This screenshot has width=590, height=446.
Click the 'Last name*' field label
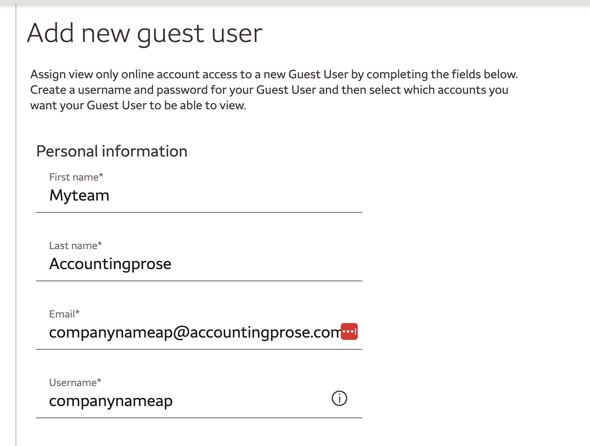click(75, 245)
